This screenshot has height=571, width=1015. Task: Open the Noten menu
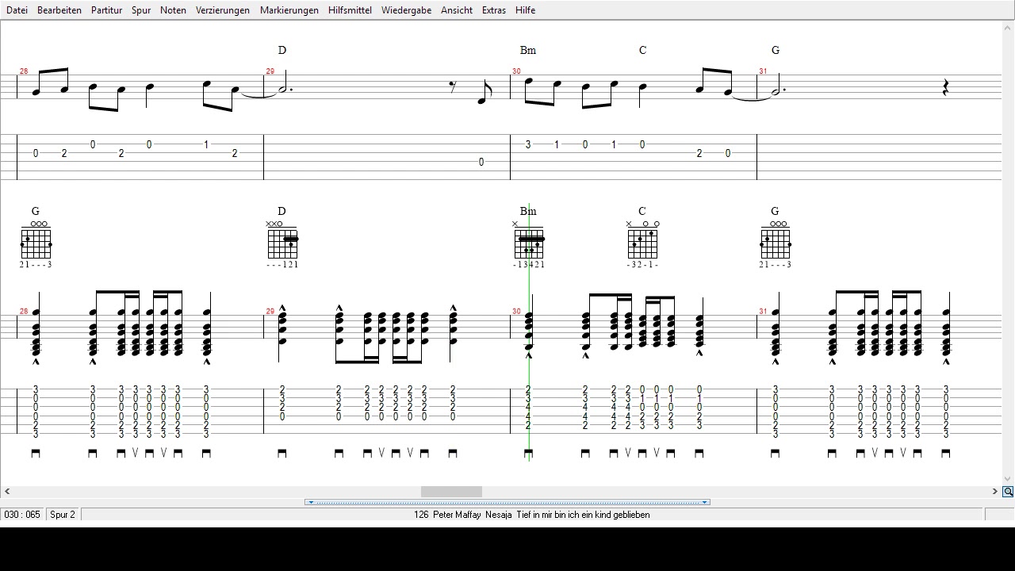click(173, 10)
